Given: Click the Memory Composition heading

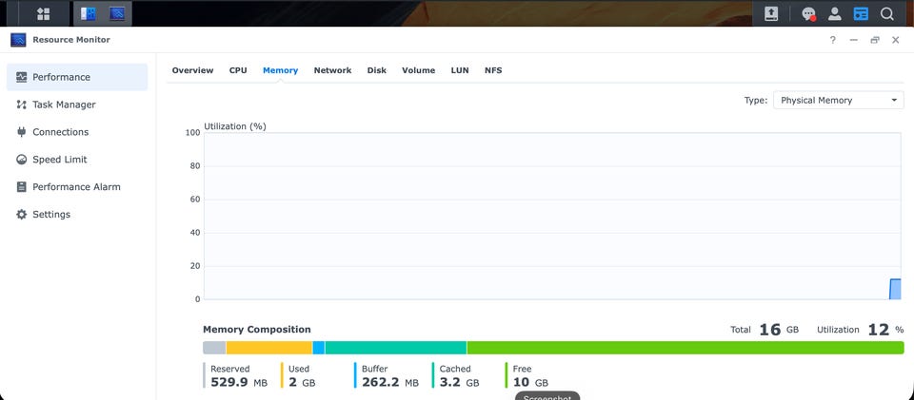Looking at the screenshot, I should pos(257,330).
